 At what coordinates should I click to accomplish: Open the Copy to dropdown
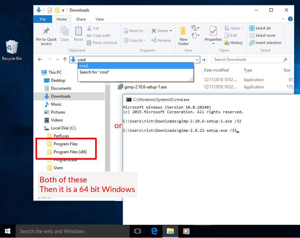click(135, 40)
